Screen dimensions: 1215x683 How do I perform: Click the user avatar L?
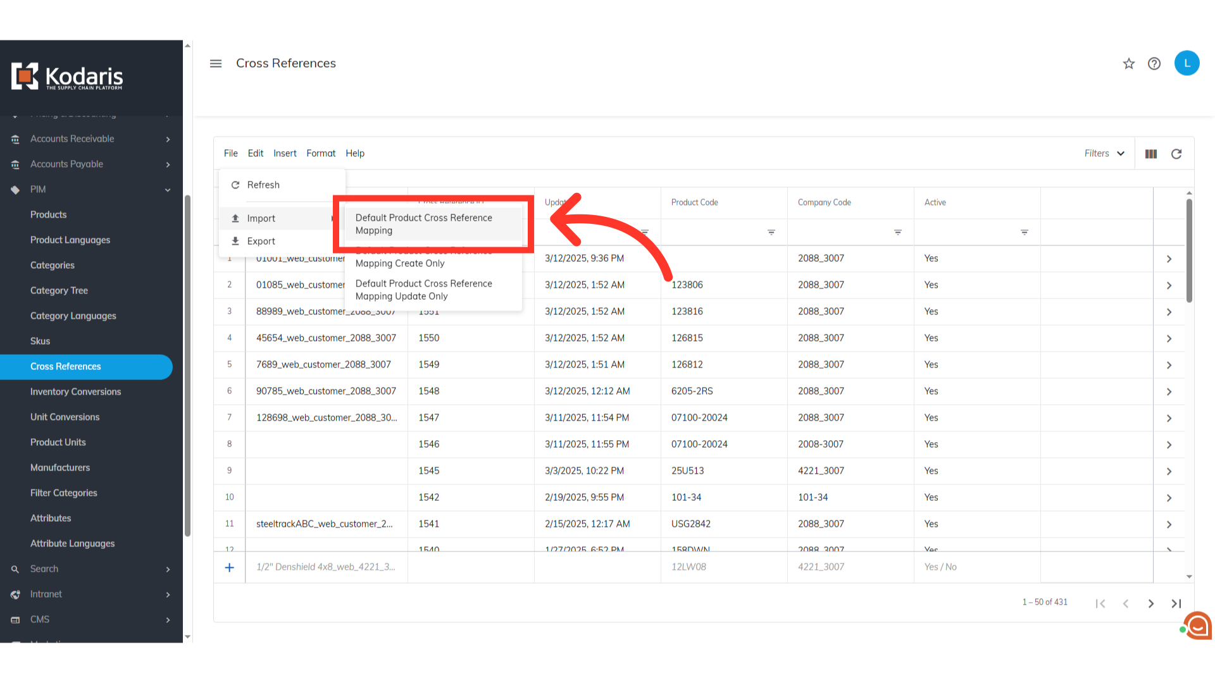click(x=1187, y=63)
